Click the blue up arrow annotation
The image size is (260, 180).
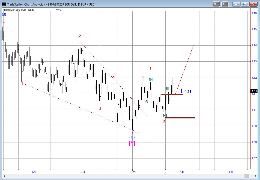[x=181, y=91]
